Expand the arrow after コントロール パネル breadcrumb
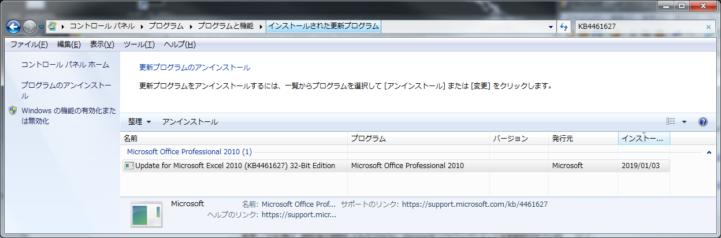The width and height of the screenshot is (721, 238). coord(142,27)
